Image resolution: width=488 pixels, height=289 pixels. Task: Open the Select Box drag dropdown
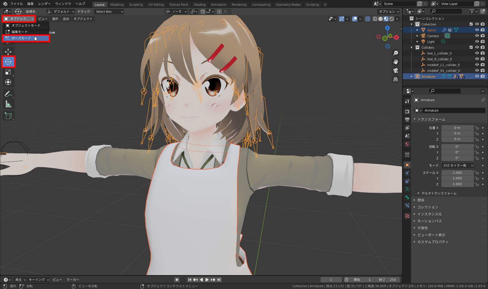[109, 11]
